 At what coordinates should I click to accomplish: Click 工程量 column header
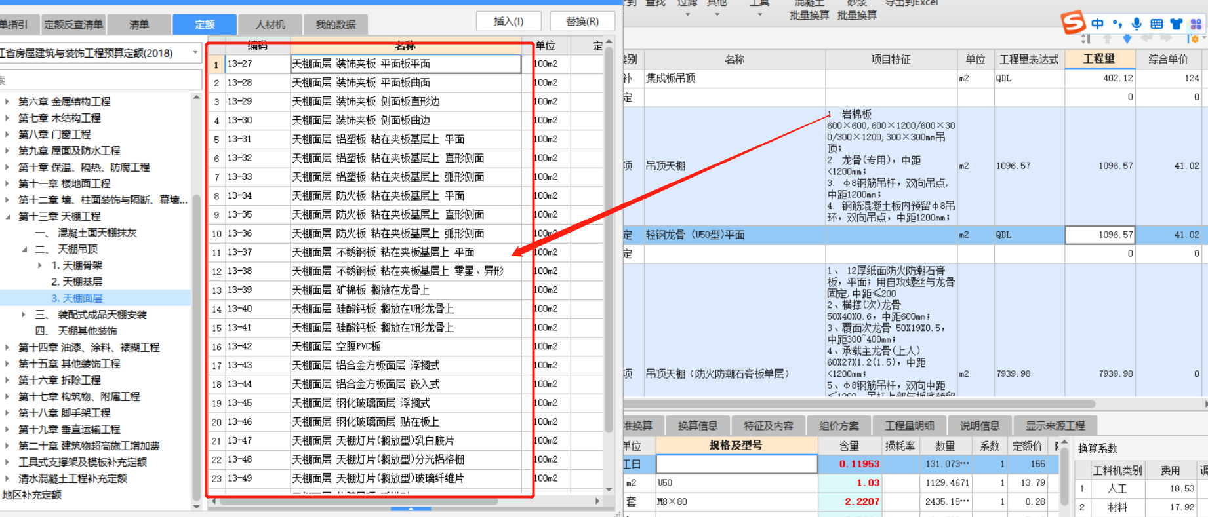(x=1099, y=59)
